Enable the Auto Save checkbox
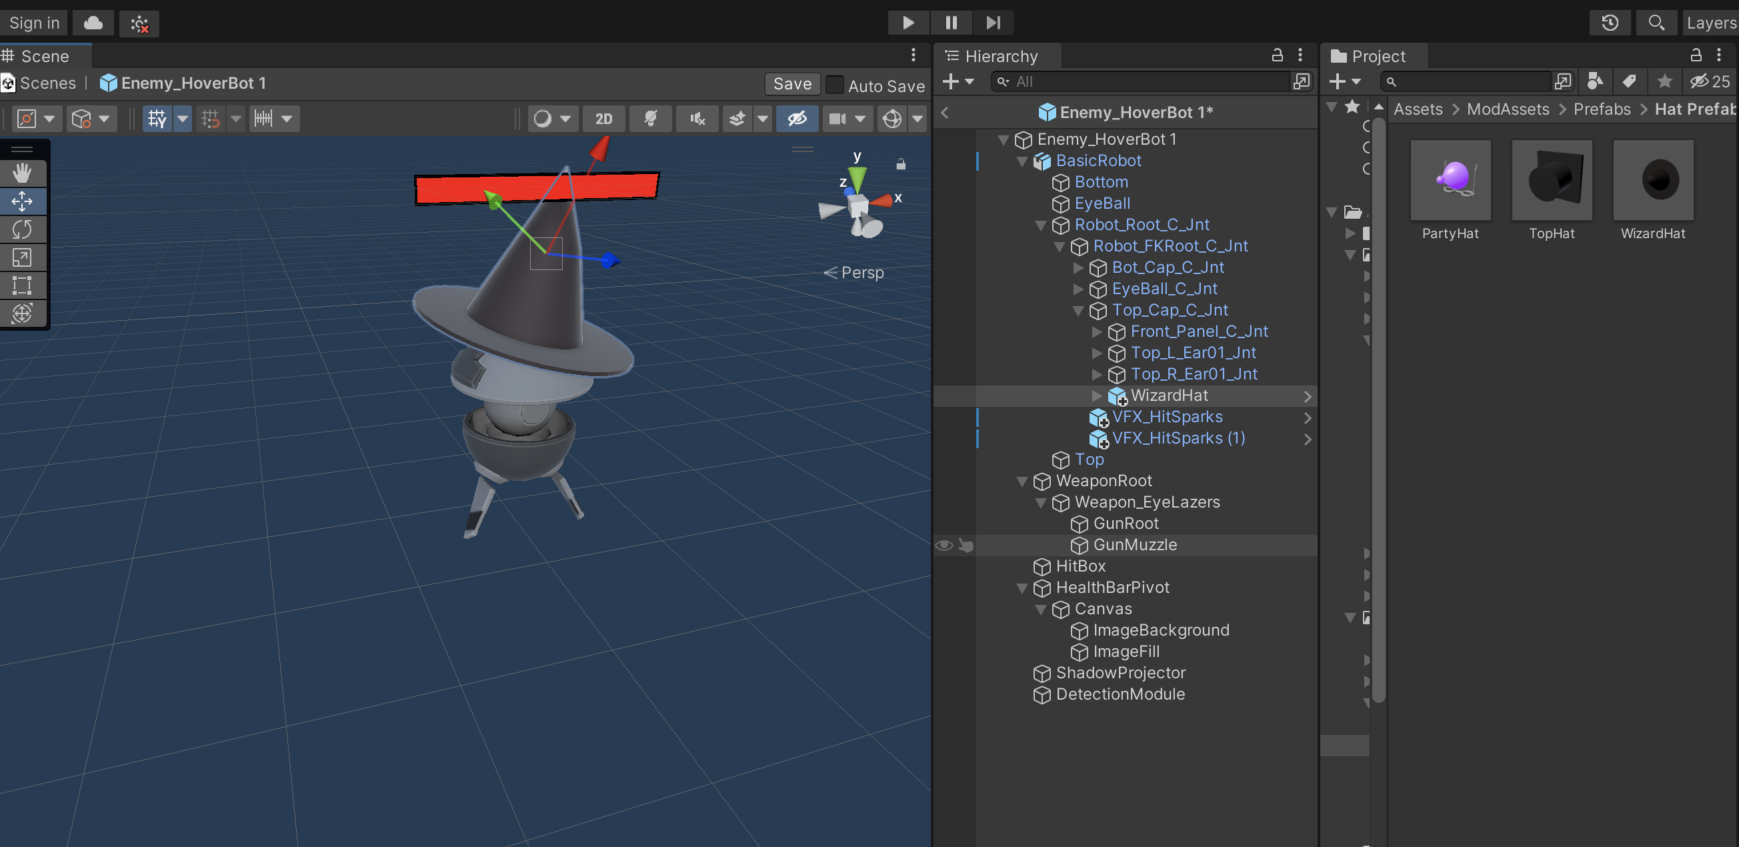1739x847 pixels. pos(835,85)
